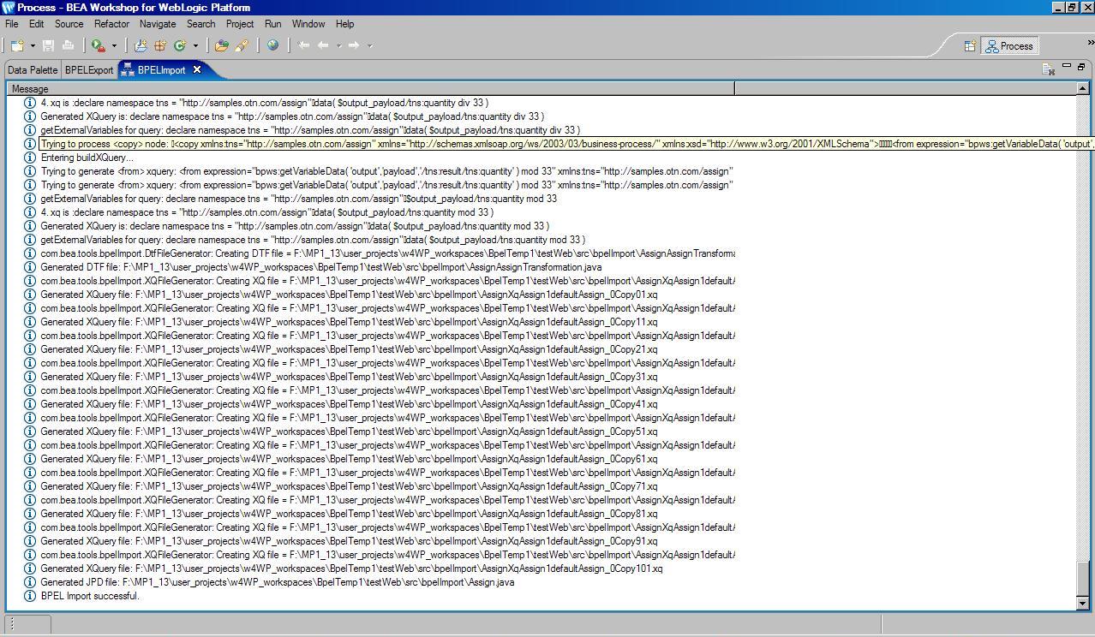Click the clear log icon in BPELImport view
The height and width of the screenshot is (637, 1095).
pyautogui.click(x=1048, y=69)
